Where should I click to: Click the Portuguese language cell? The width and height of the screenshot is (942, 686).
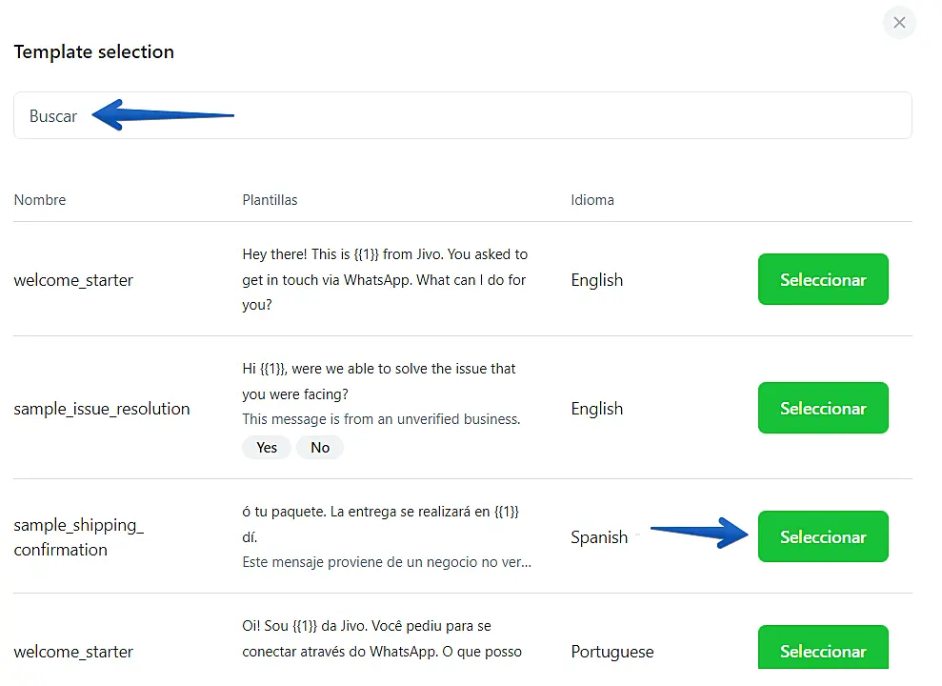(x=612, y=652)
